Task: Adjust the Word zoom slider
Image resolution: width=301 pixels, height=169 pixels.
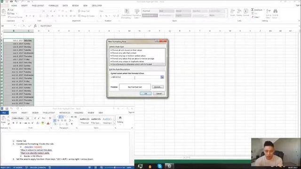Action: pos(115,168)
